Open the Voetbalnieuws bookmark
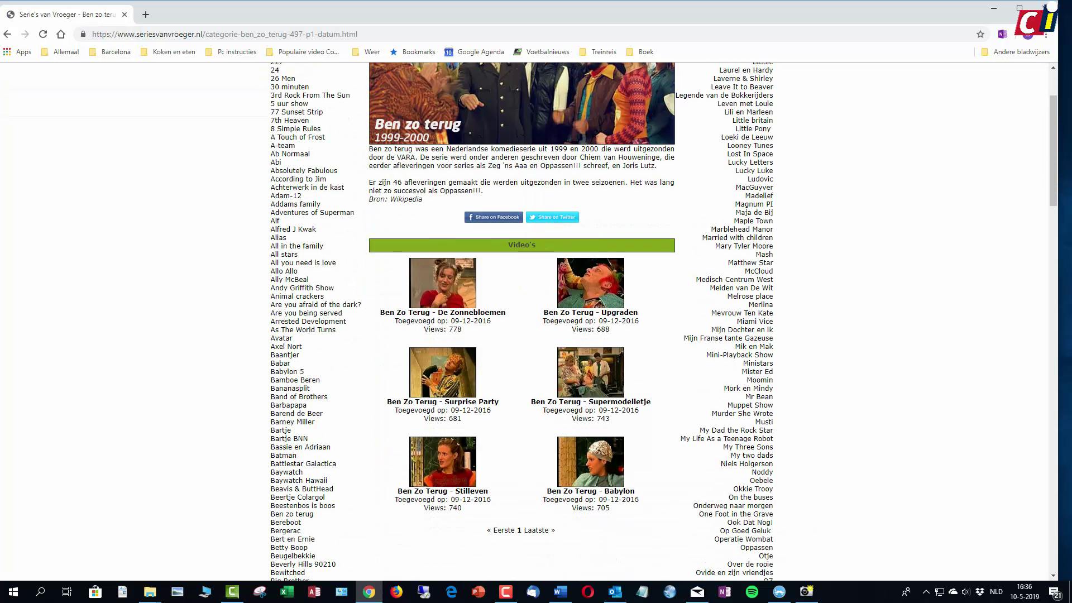 click(541, 52)
